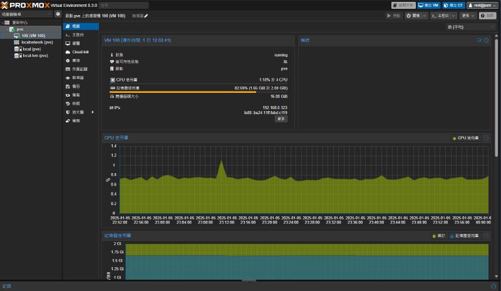Image resolution: width=501 pixels, height=291 pixels.
Task: Click the Start (play) button
Action: (x=394, y=16)
